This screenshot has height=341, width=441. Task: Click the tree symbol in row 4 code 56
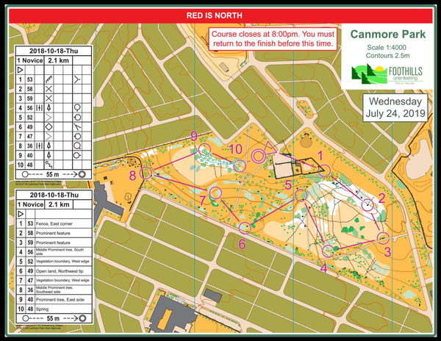coord(49,108)
